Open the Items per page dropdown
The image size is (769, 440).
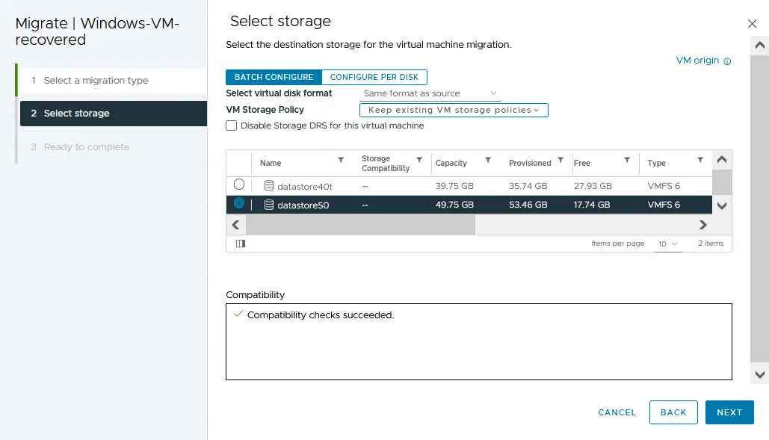[668, 244]
